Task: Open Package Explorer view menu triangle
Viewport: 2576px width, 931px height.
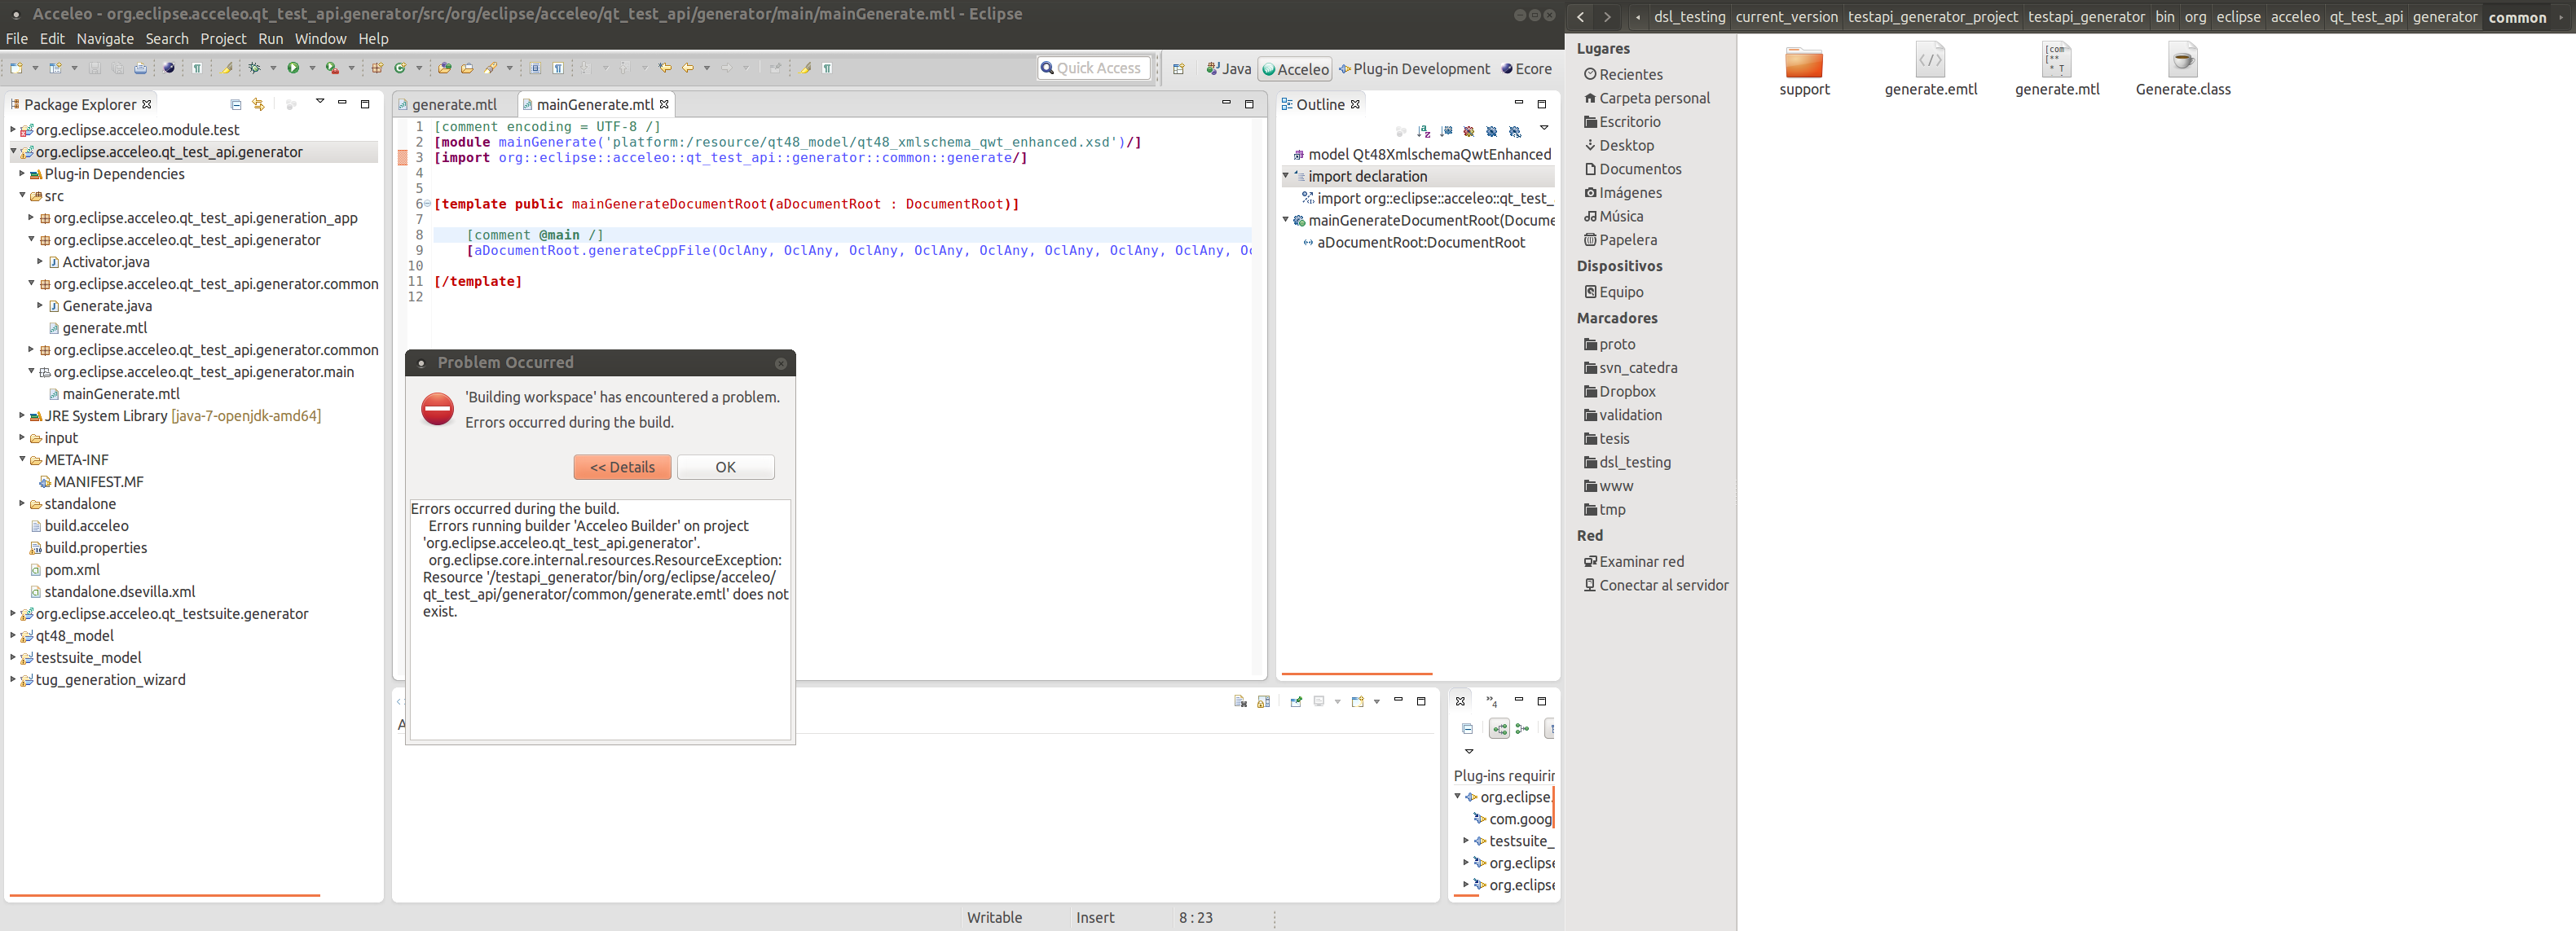Action: click(320, 102)
